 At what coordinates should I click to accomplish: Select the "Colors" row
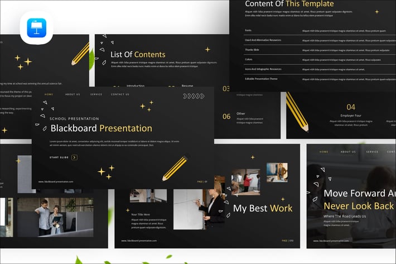[320, 59]
